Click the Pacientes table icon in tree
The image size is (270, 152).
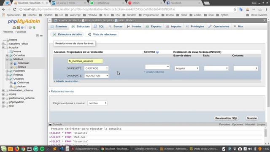tap(11, 71)
